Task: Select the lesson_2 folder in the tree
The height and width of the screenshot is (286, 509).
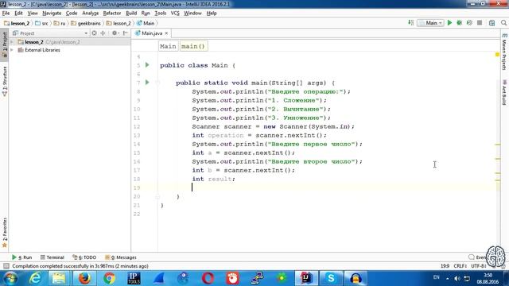Action: tap(33, 42)
